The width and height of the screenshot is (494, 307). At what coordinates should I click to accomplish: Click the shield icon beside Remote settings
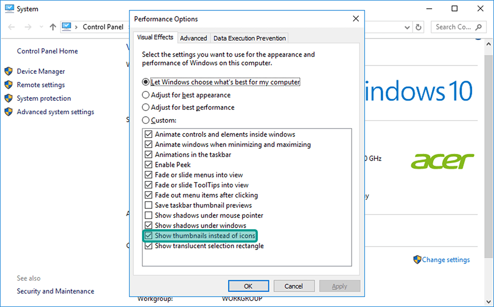point(8,85)
